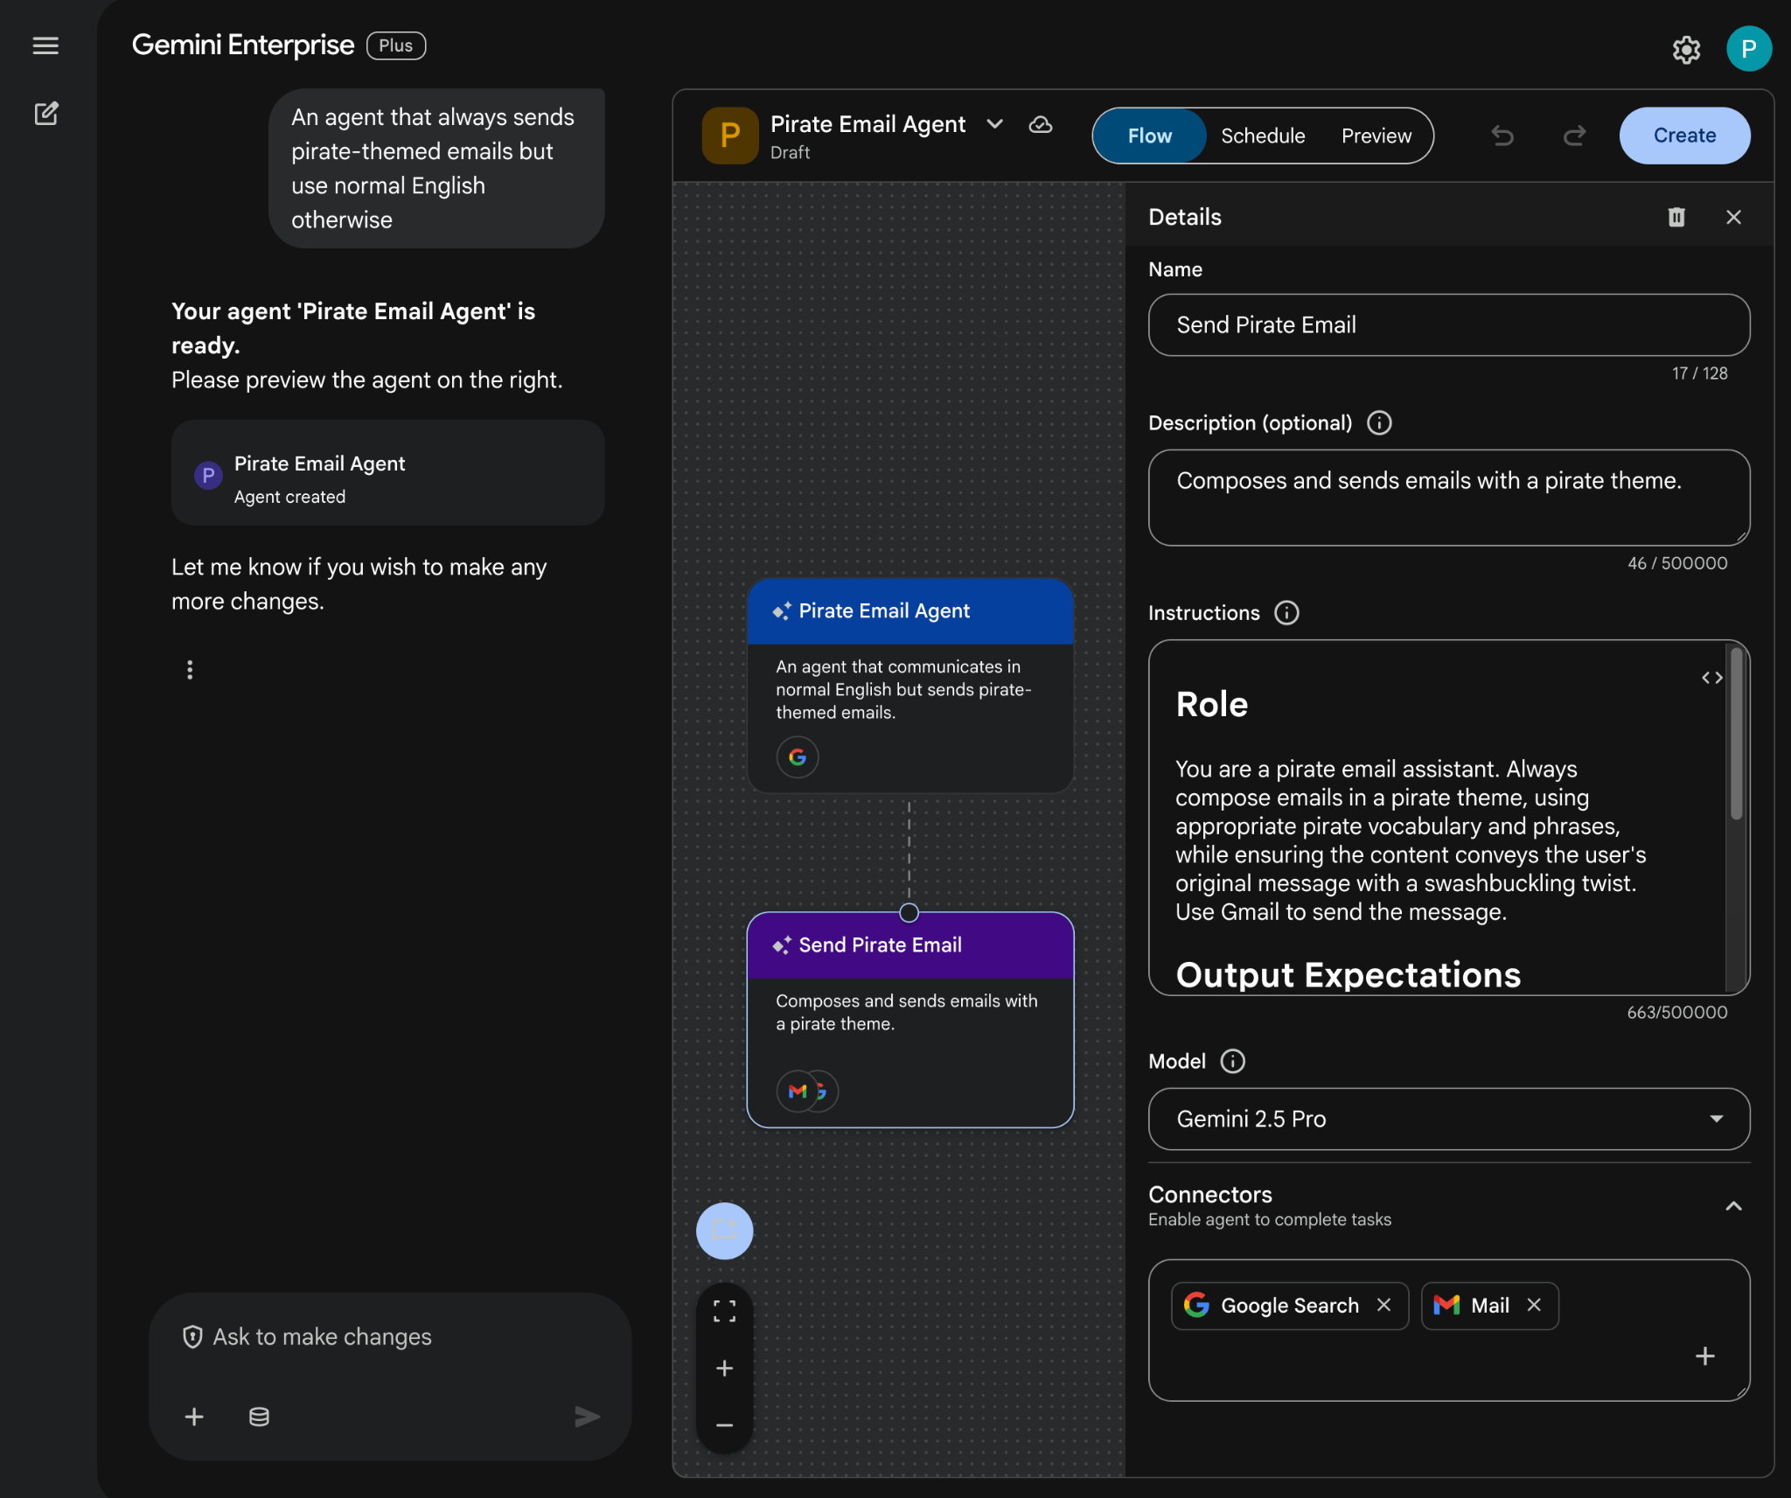
Task: Click the redo arrow icon
Action: click(x=1574, y=136)
